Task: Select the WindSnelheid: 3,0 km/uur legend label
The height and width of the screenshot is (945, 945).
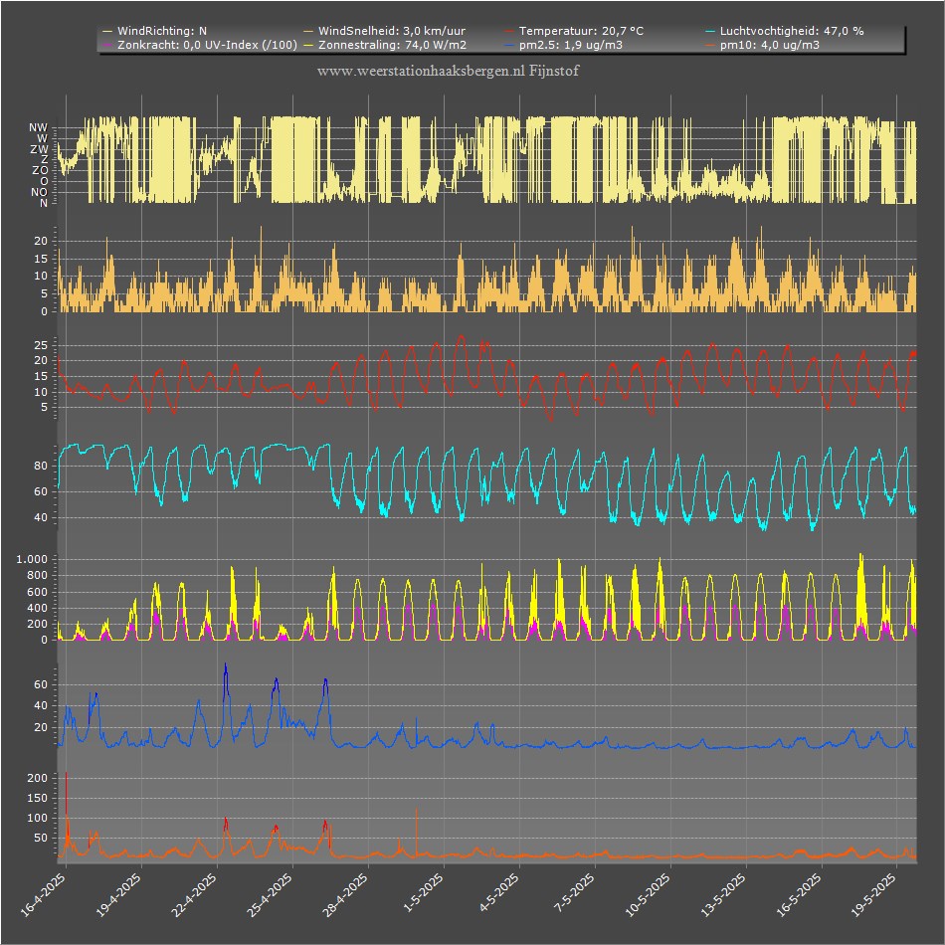Action: (392, 31)
